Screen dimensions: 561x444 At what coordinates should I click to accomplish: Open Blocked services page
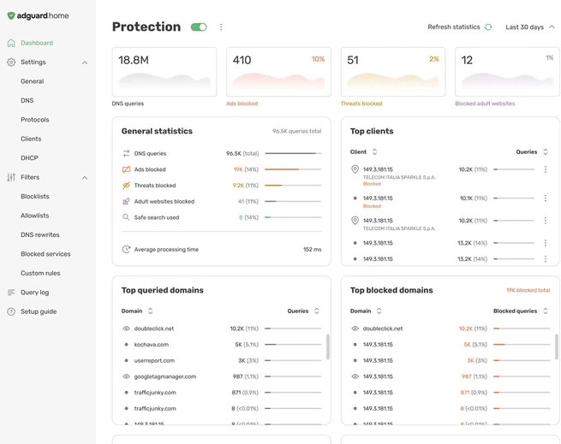[45, 254]
